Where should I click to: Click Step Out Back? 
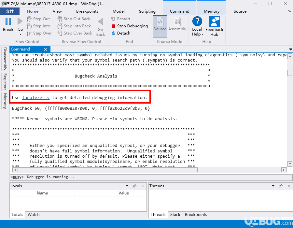pos(74,19)
